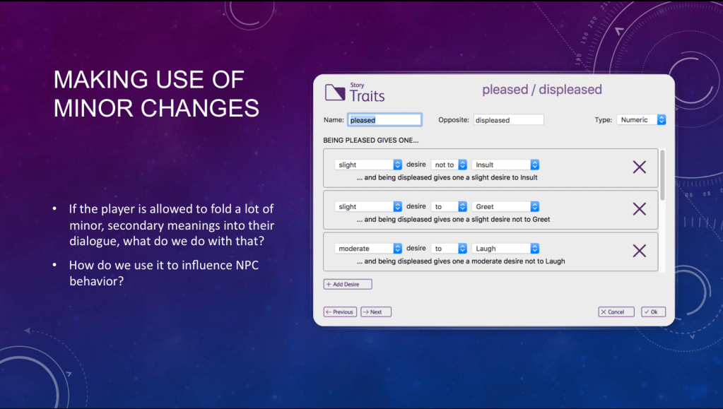This screenshot has width=723, height=409.
Task: Open the Type Numeric dropdown
Action: coord(641,120)
